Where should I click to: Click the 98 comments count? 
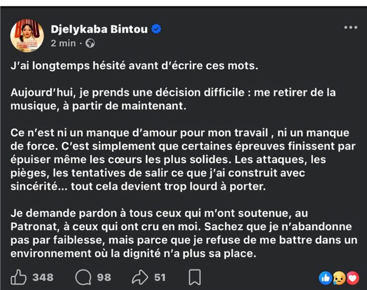point(103,277)
